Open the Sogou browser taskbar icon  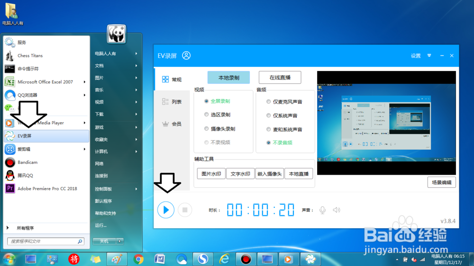[203, 259]
